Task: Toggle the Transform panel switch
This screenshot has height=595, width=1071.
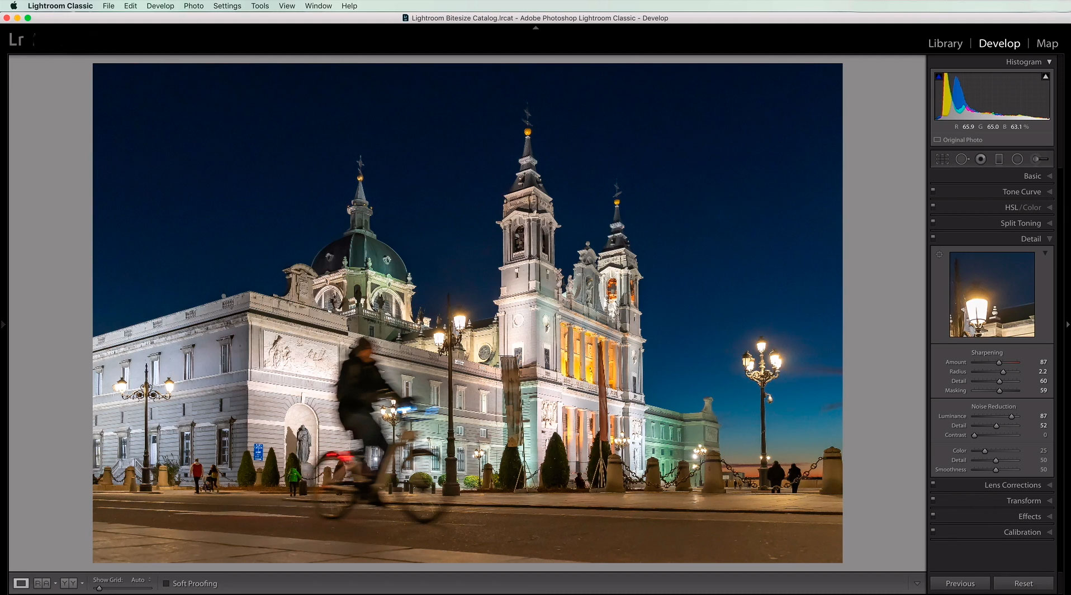Action: 933,499
